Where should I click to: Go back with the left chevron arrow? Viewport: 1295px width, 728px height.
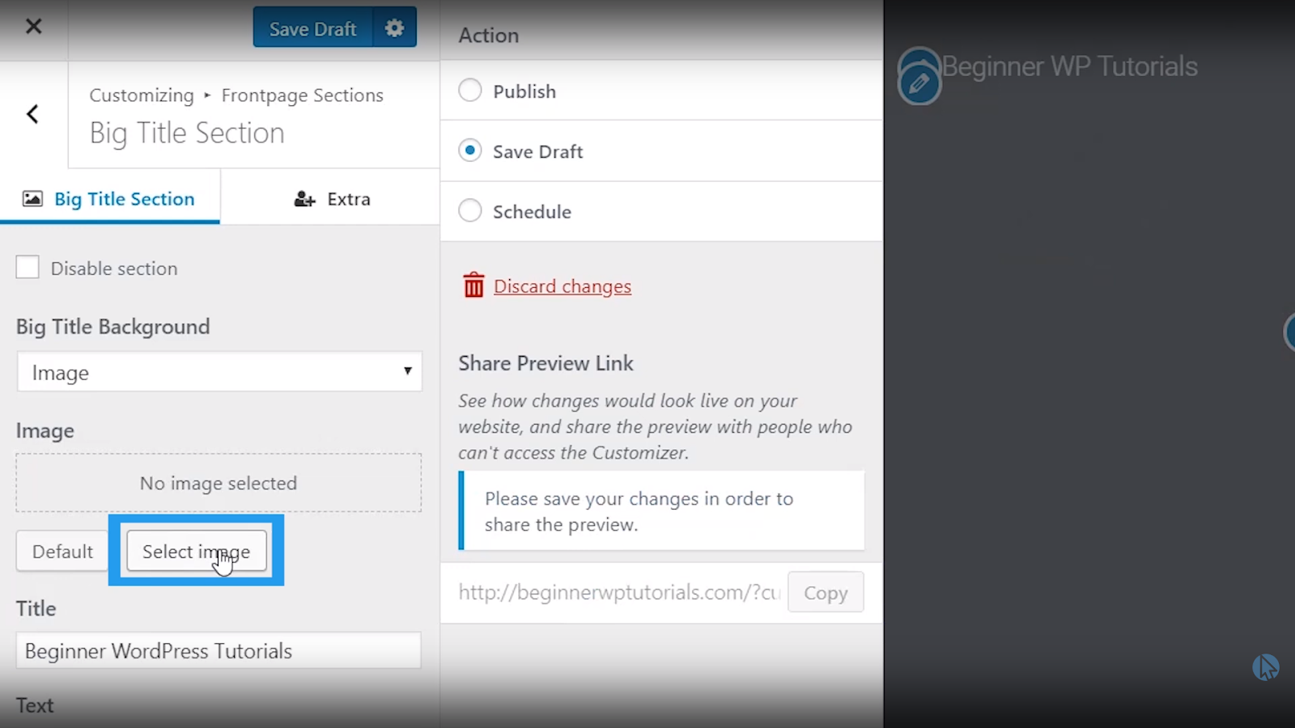(x=32, y=114)
